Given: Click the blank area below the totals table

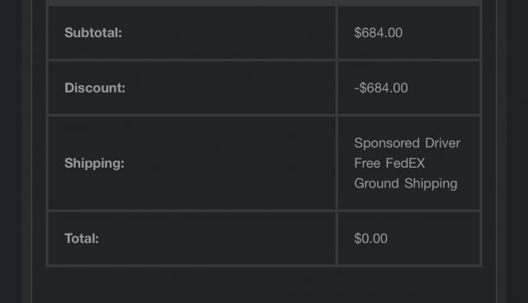Looking at the screenshot, I should pos(264,285).
